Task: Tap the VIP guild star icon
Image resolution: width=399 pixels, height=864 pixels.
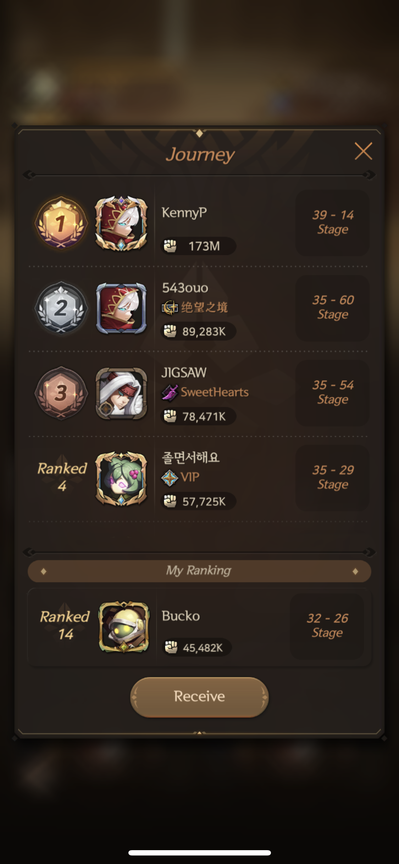Action: 170,478
